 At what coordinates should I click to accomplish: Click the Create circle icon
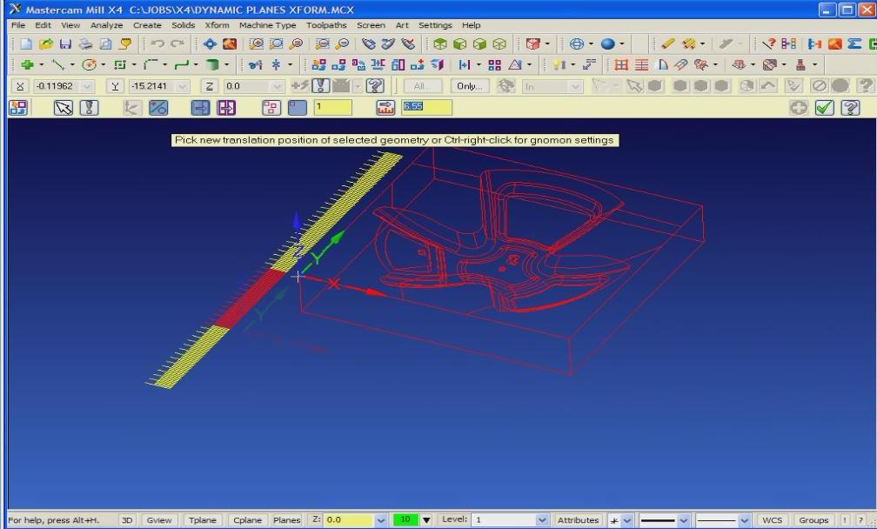tap(89, 65)
